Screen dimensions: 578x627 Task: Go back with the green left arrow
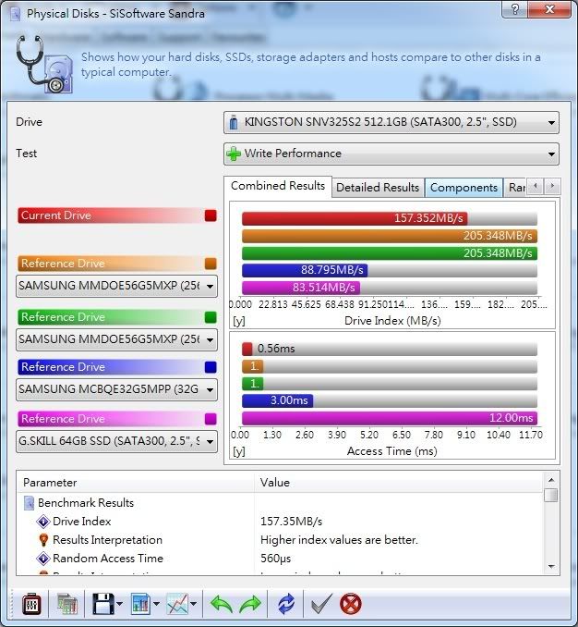(x=222, y=604)
